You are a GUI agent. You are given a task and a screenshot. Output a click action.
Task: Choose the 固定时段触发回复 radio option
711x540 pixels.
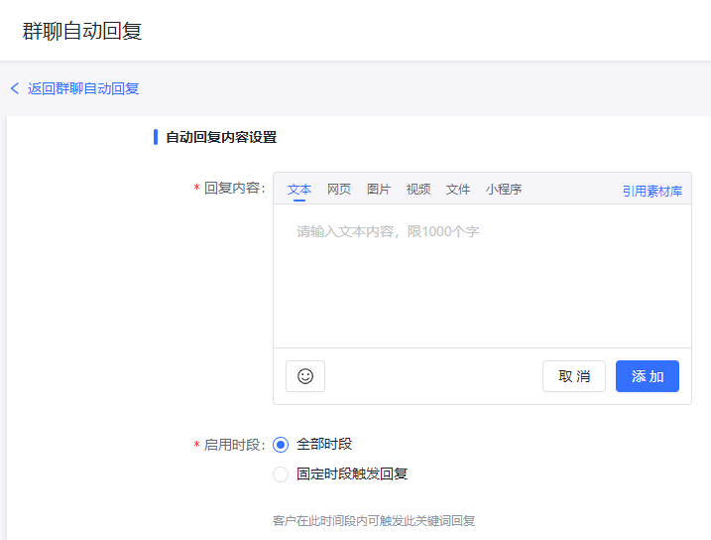click(x=281, y=474)
